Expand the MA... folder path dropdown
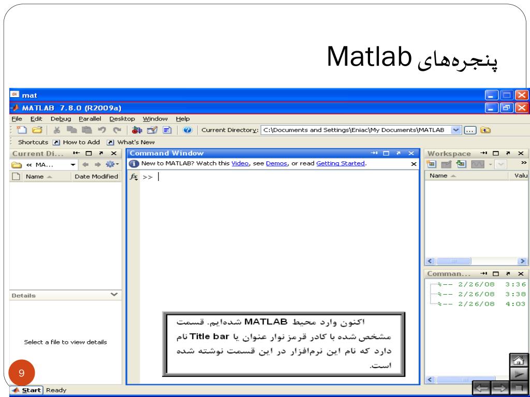This screenshot has height=397, width=530. coord(72,165)
